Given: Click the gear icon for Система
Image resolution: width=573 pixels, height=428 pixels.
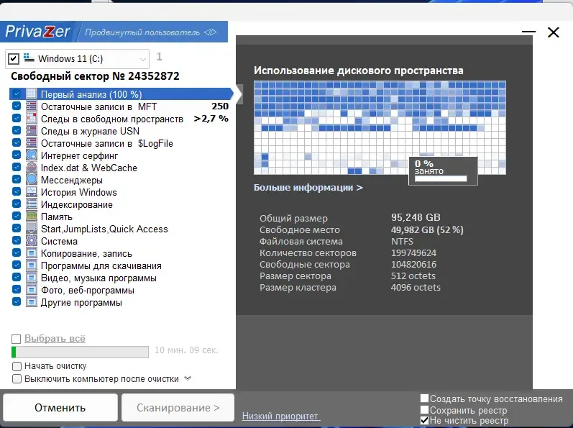Looking at the screenshot, I should (32, 241).
